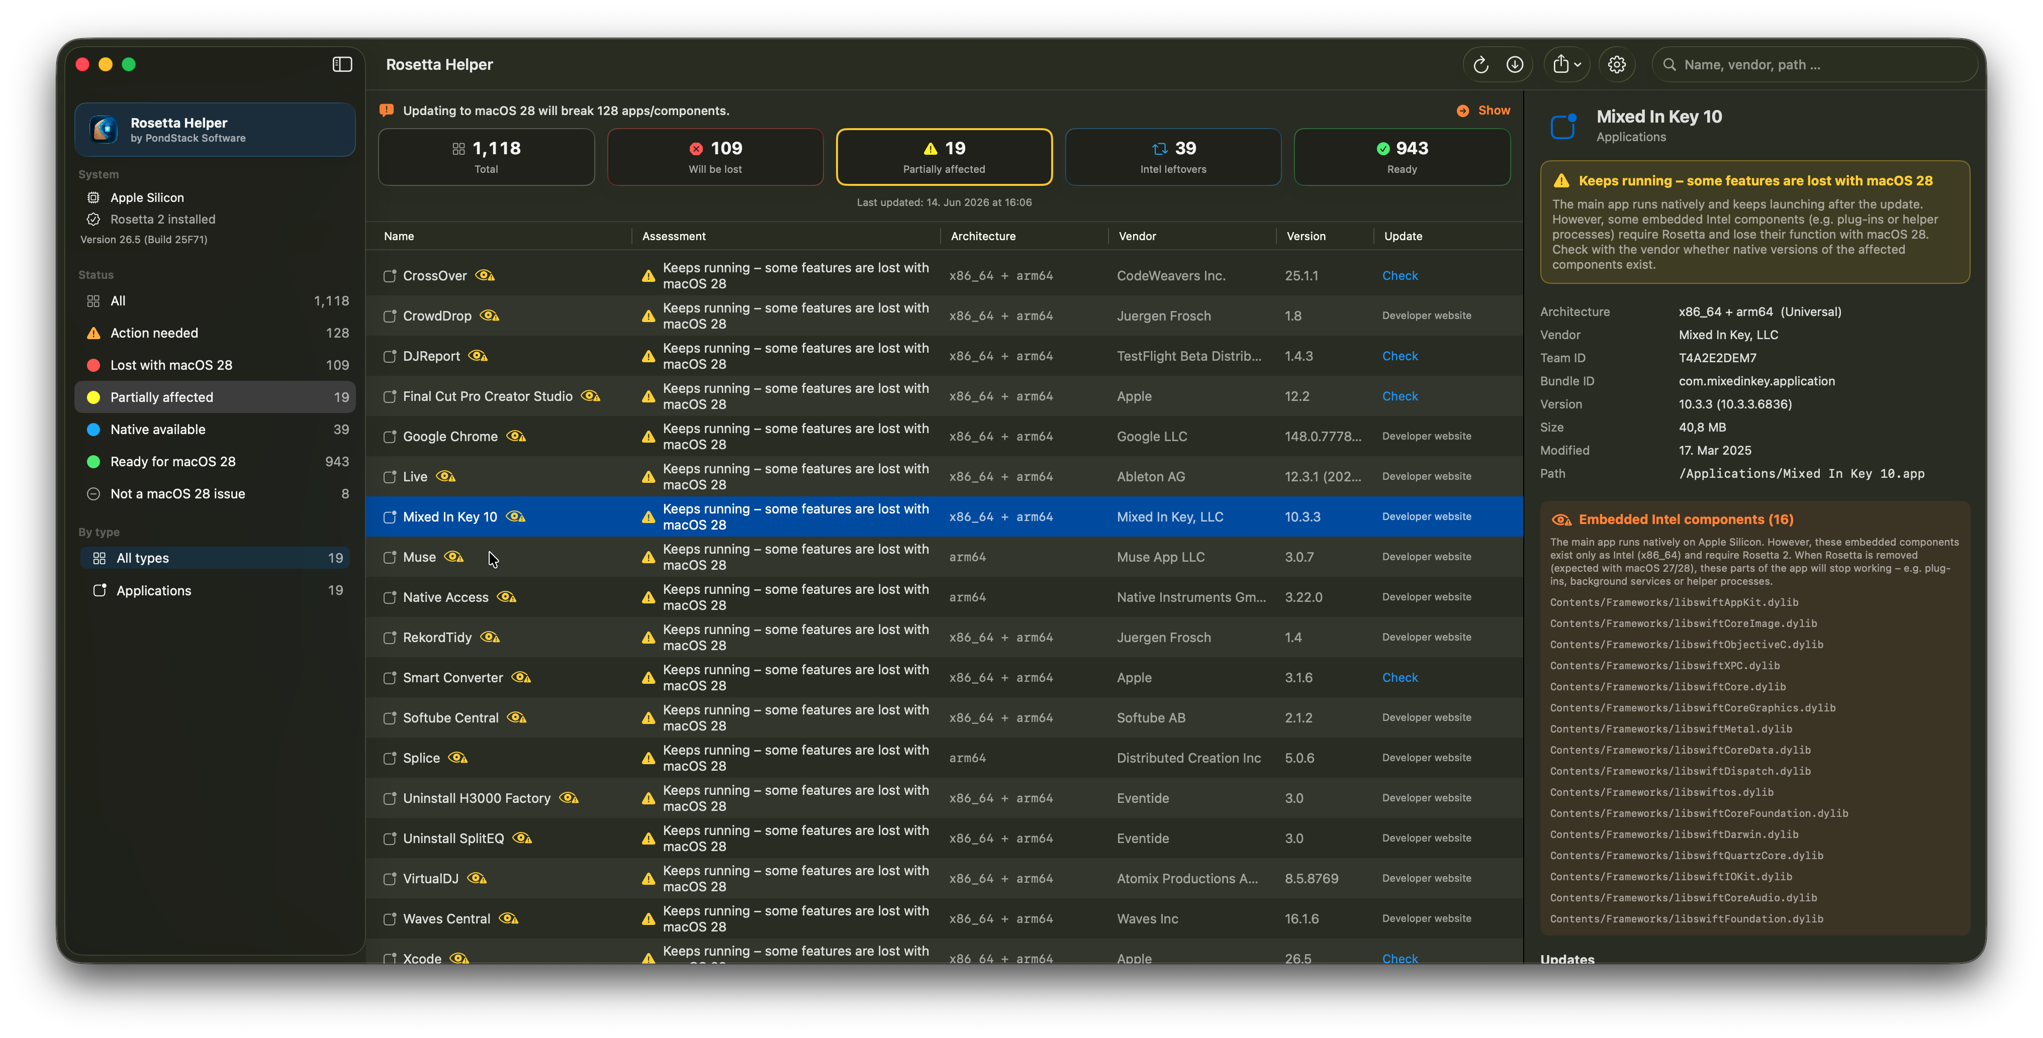Click the eye warning icon next to Waves Central

508,918
